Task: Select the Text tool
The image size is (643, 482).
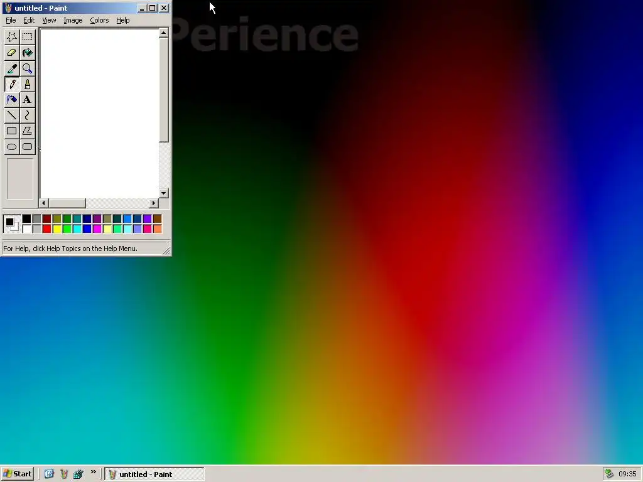Action: 27,100
